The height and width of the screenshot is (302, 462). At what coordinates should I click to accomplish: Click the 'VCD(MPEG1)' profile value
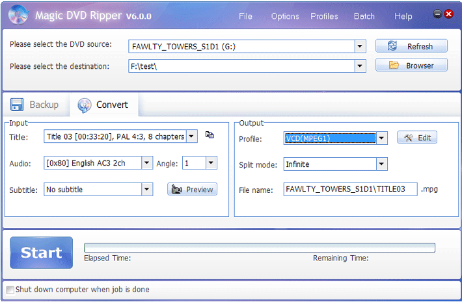[x=308, y=138]
